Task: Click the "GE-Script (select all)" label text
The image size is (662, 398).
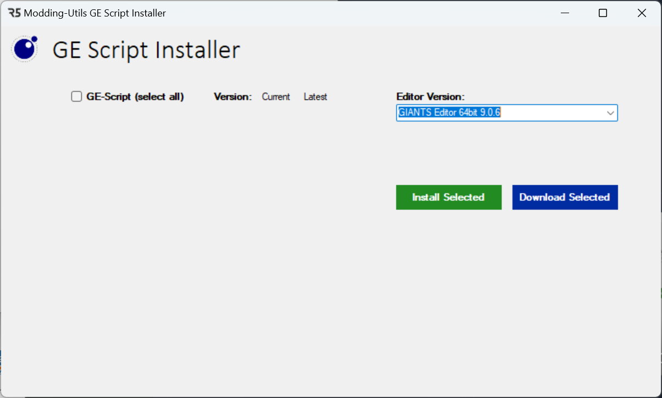Action: (x=135, y=97)
